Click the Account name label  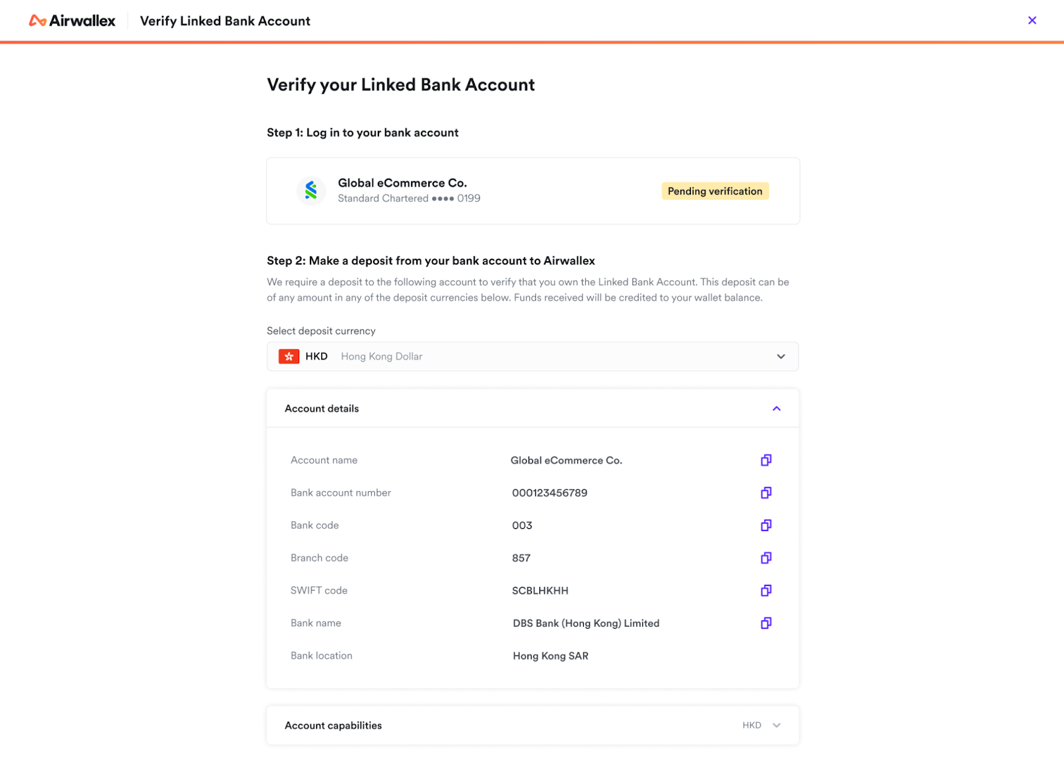(x=324, y=460)
